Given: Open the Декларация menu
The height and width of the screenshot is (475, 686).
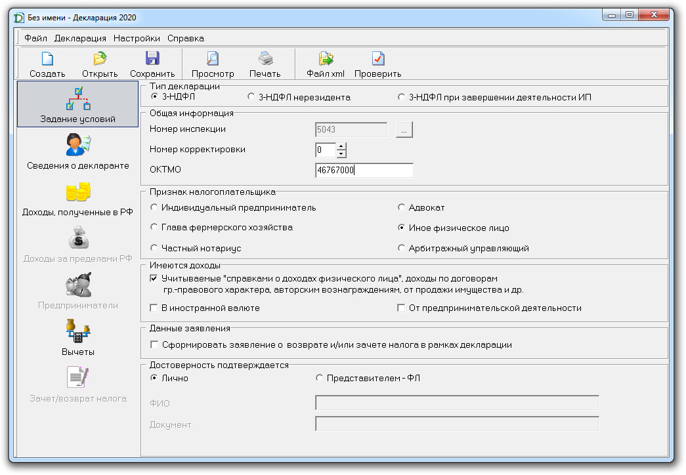Looking at the screenshot, I should tap(80, 38).
